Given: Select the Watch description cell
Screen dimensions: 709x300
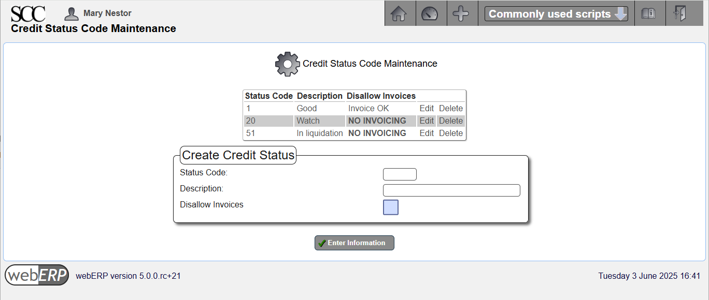Looking at the screenshot, I should tap(320, 121).
